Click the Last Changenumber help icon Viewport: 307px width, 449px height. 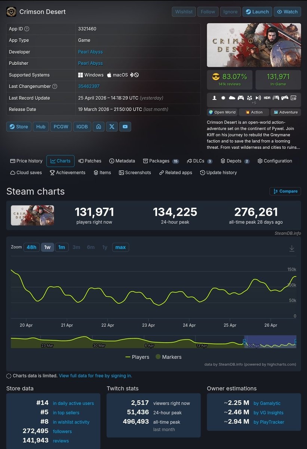55,86
